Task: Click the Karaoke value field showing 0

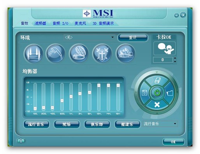Action: click(163, 60)
